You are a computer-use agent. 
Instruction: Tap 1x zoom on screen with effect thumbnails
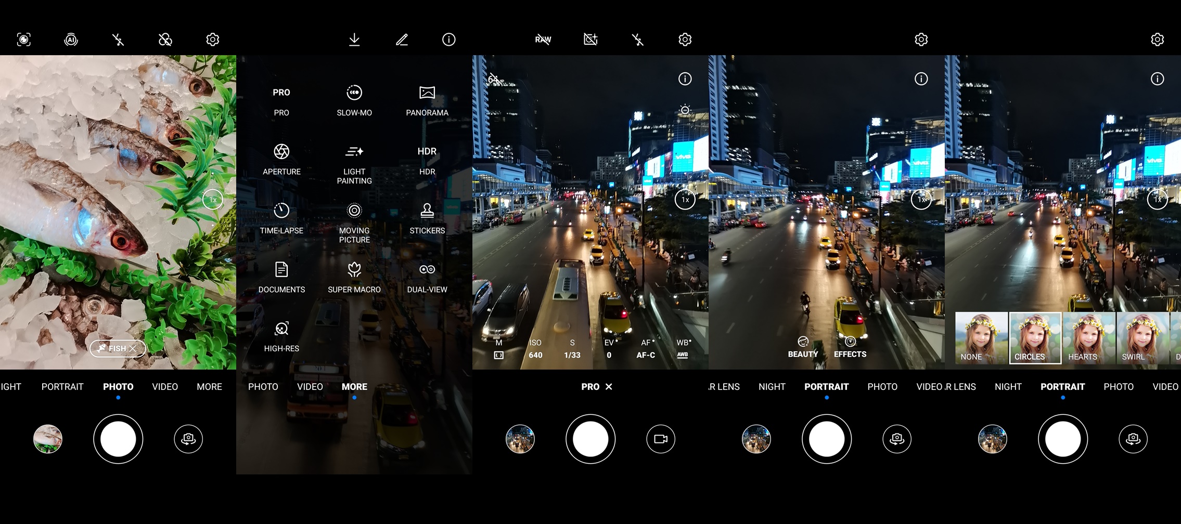1158,200
